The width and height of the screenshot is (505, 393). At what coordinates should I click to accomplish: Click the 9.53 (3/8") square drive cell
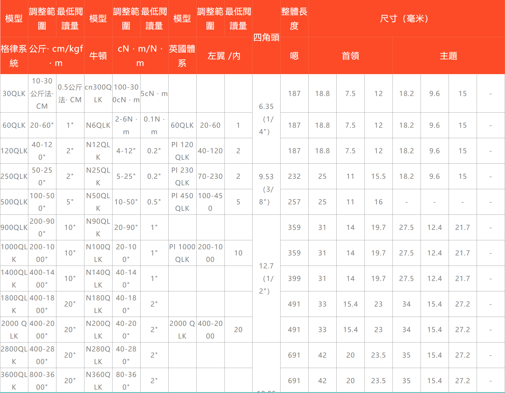pyautogui.click(x=266, y=189)
